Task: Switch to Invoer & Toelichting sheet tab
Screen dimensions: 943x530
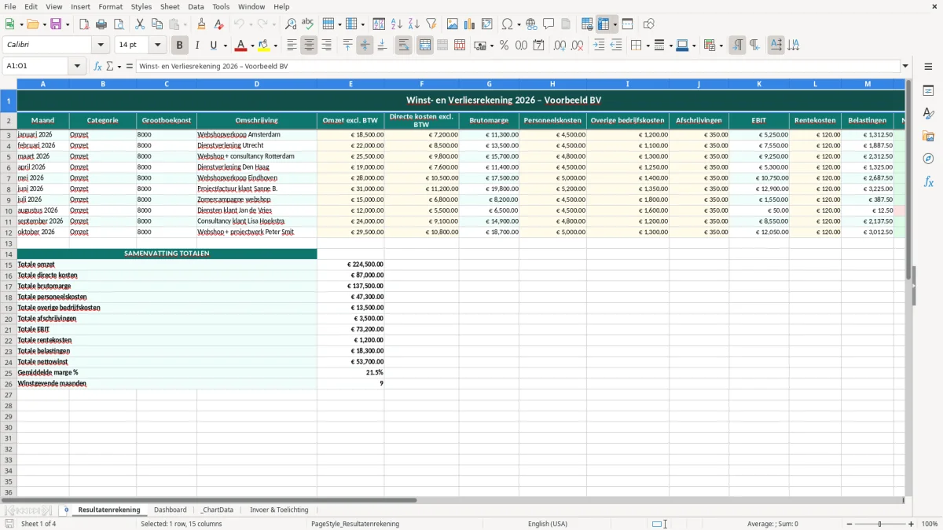Action: [279, 510]
